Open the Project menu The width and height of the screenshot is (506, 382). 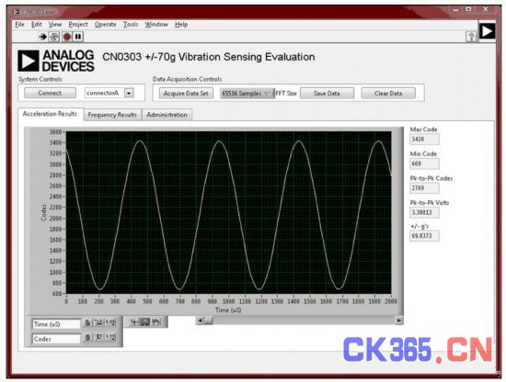click(78, 25)
